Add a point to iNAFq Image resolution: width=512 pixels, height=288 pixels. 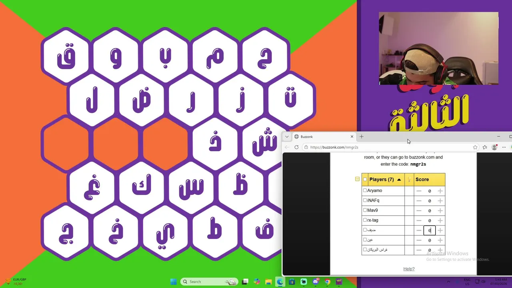[440, 201]
